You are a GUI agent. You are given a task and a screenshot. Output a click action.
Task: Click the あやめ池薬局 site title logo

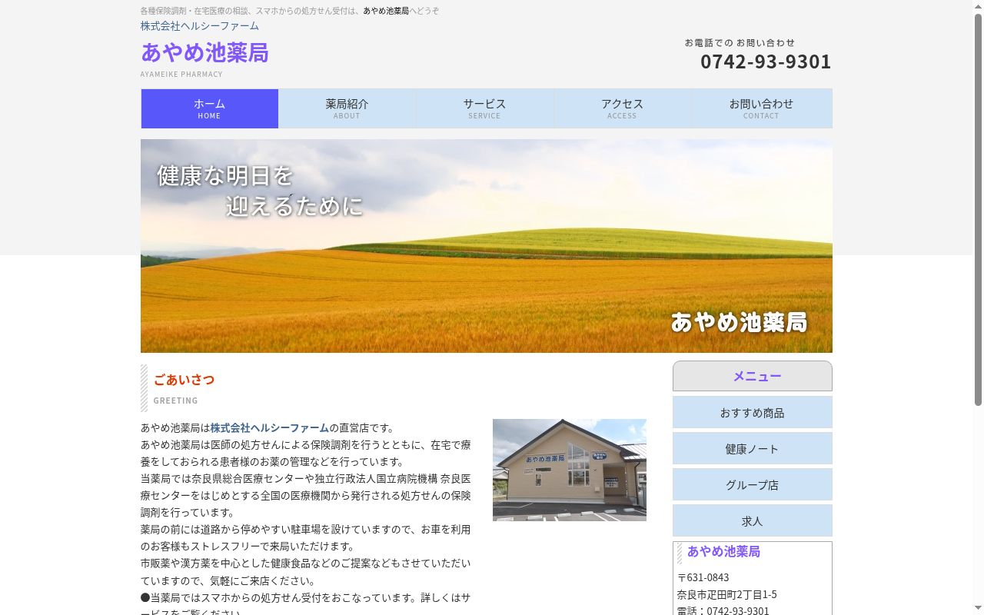point(204,52)
